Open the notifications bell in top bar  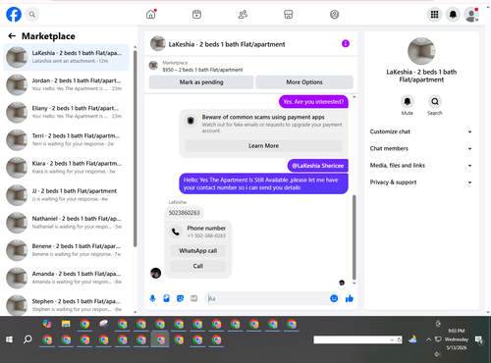point(453,15)
